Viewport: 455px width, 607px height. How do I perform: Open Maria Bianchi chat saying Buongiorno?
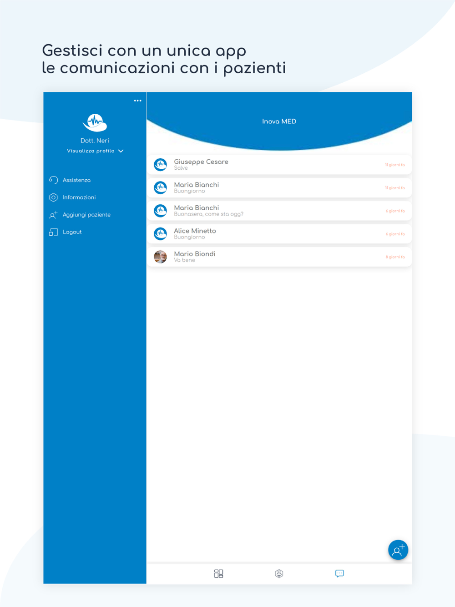[279, 187]
